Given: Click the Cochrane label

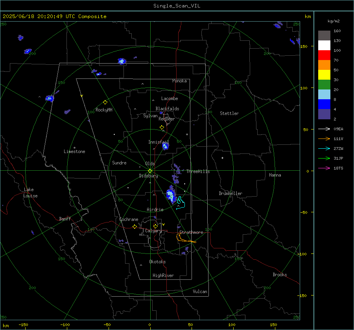Looking at the screenshot, I should pos(129,219).
